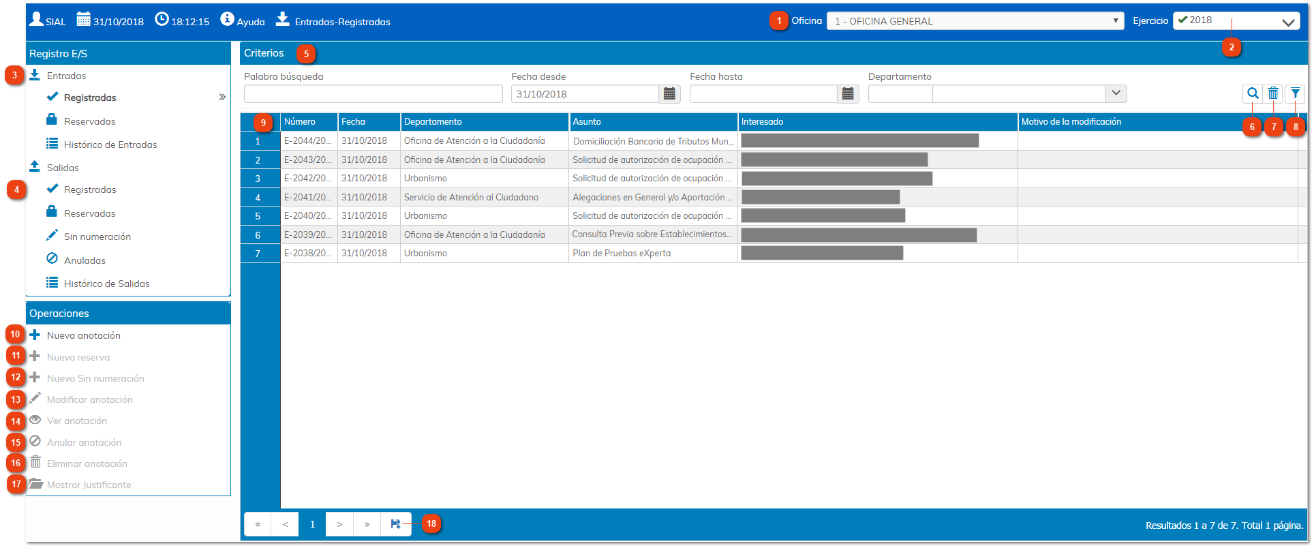Click Mostrar Justificante folder icon
The width and height of the screenshot is (1314, 548).
[35, 484]
